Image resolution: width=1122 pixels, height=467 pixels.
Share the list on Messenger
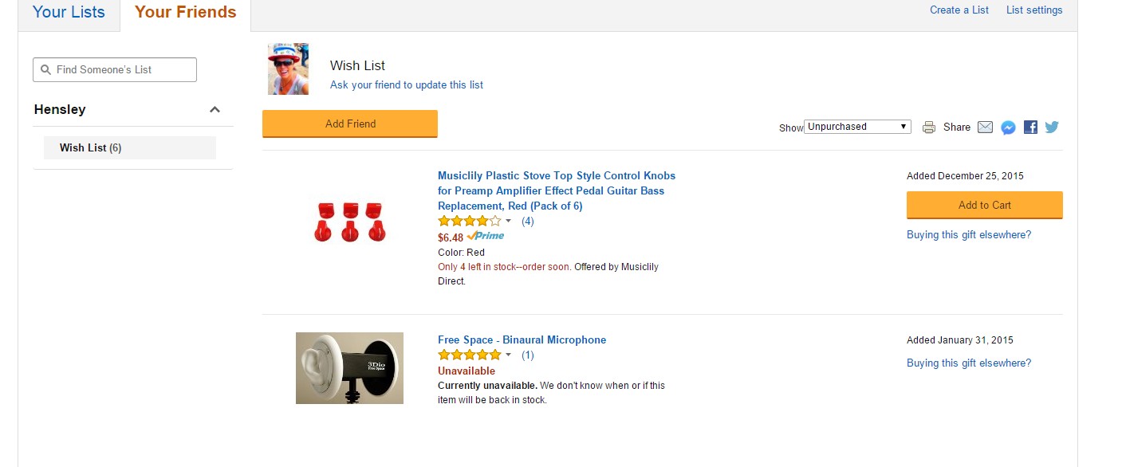click(x=1008, y=128)
